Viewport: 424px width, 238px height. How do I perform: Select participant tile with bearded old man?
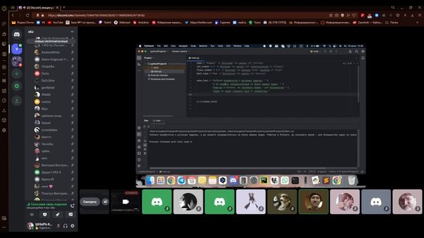(407, 202)
